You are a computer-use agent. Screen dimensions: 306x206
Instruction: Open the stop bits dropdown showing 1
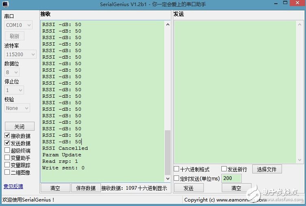pyautogui.click(x=14, y=90)
